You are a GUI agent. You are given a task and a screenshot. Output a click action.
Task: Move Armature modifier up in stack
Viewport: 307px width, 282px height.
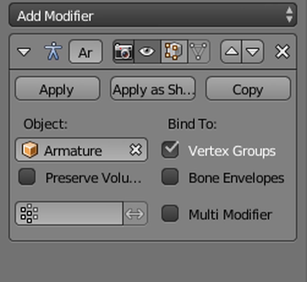click(231, 52)
